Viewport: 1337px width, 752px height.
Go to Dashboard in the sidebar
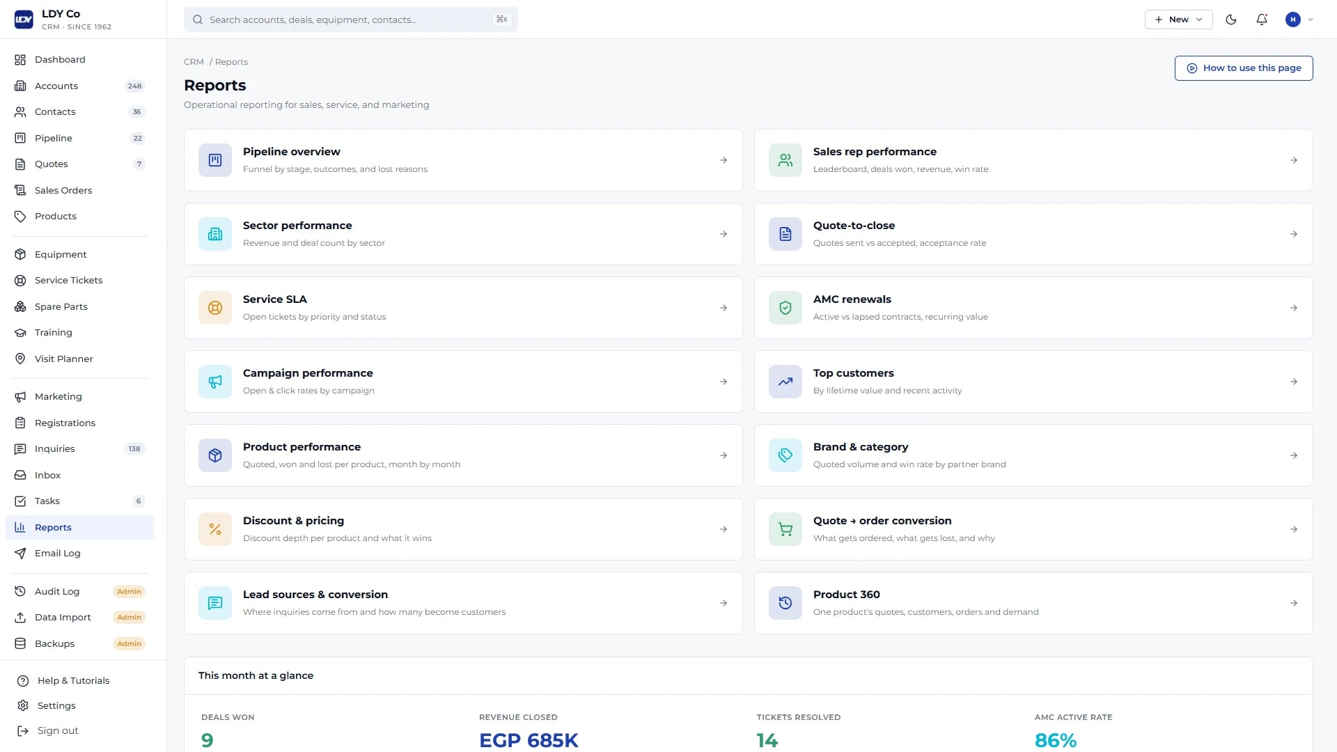click(79, 60)
